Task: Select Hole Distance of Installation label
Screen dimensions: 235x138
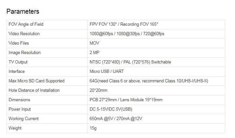Action: (x=34, y=90)
